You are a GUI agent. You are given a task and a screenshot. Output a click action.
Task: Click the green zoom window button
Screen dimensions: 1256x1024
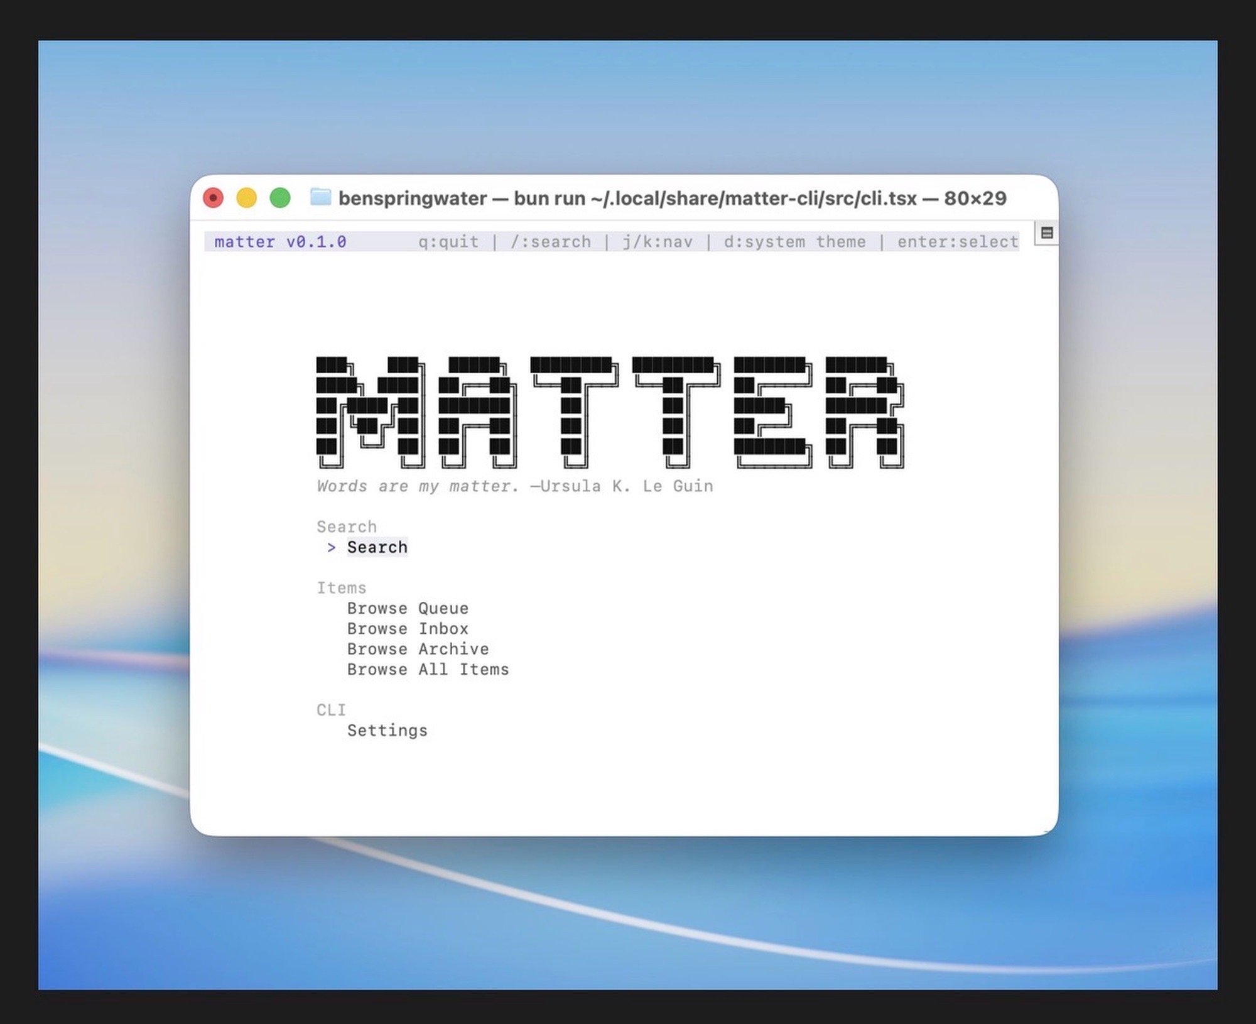pyautogui.click(x=280, y=198)
